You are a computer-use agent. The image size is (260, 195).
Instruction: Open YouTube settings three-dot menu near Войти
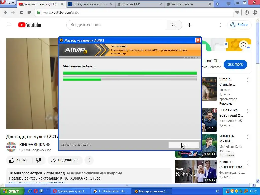[x=220, y=25]
